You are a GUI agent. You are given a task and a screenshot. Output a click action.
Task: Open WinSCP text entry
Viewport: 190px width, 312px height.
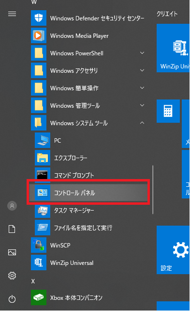click(x=60, y=246)
